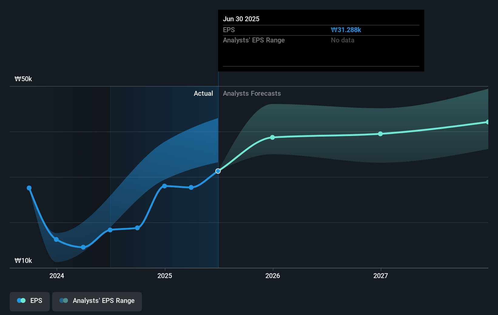Select the highlighted Jun 30 2025 data point

click(218, 171)
